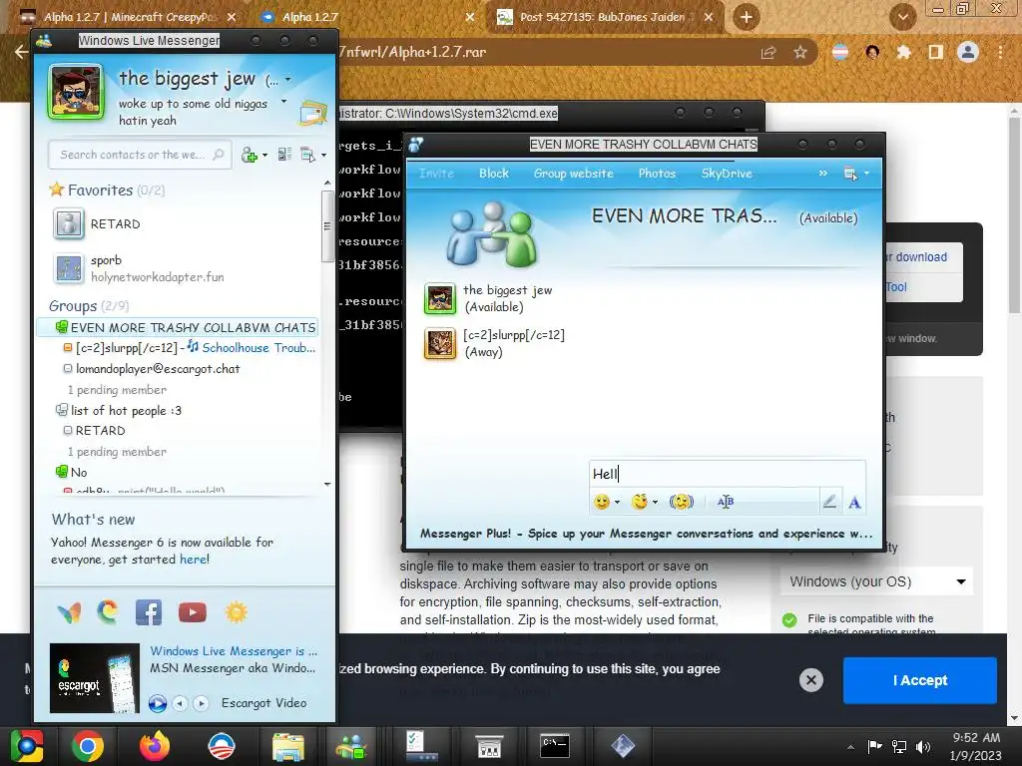Open Photos in the chat toolbar
The width and height of the screenshot is (1022, 766).
(x=657, y=174)
